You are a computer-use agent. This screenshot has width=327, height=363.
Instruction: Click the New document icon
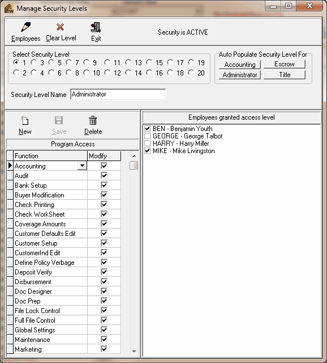[25, 120]
